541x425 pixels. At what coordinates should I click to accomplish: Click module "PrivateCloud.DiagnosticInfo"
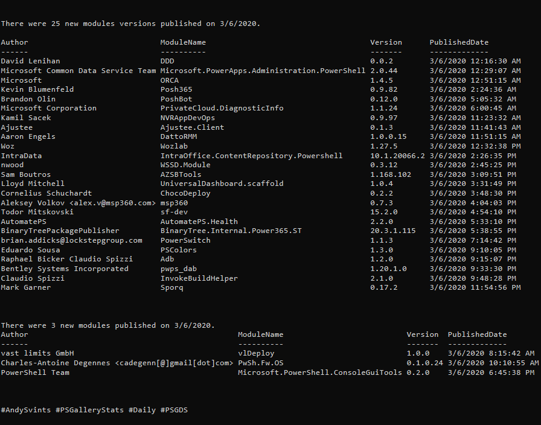(x=222, y=108)
